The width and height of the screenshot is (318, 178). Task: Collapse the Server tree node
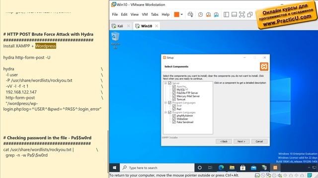[165, 83]
